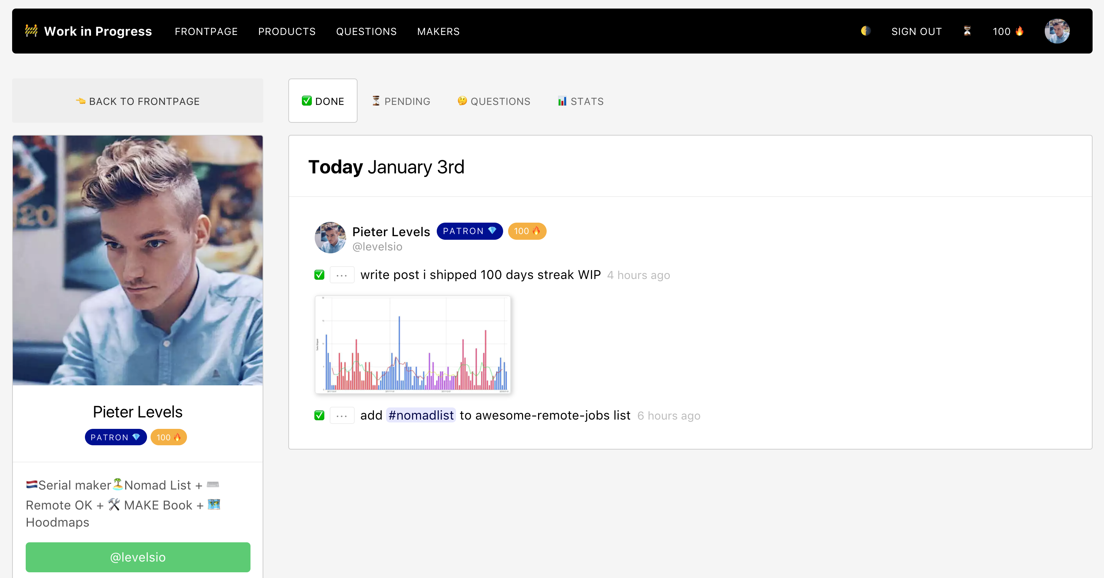The width and height of the screenshot is (1104, 578).
Task: Click the orange 100 streak badge in feed
Action: [x=527, y=231]
